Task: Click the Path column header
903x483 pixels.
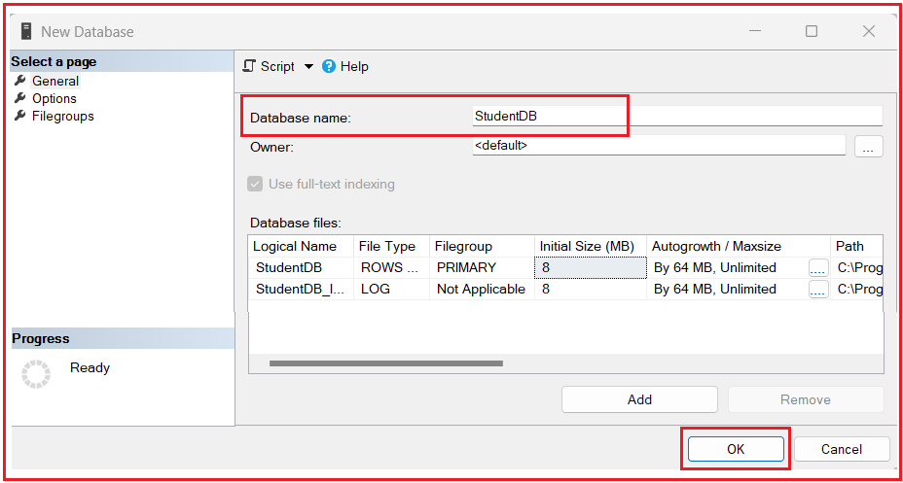Action: (856, 246)
